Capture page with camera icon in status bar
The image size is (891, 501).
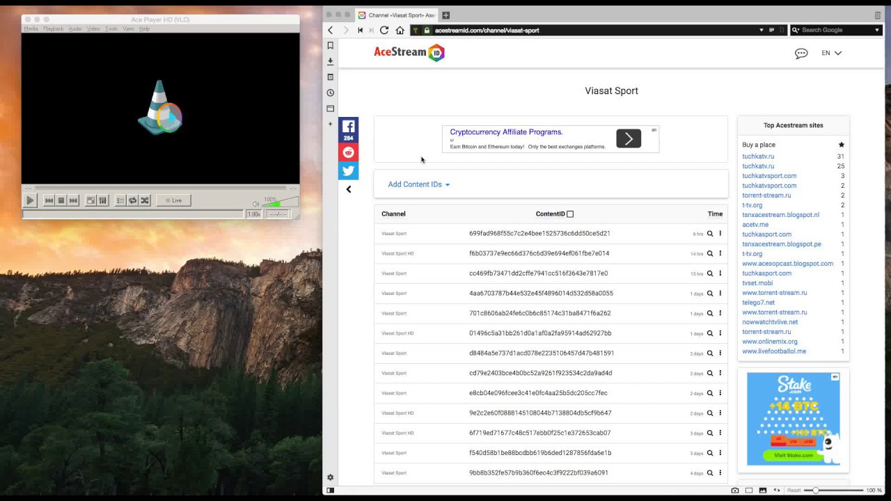click(x=735, y=491)
